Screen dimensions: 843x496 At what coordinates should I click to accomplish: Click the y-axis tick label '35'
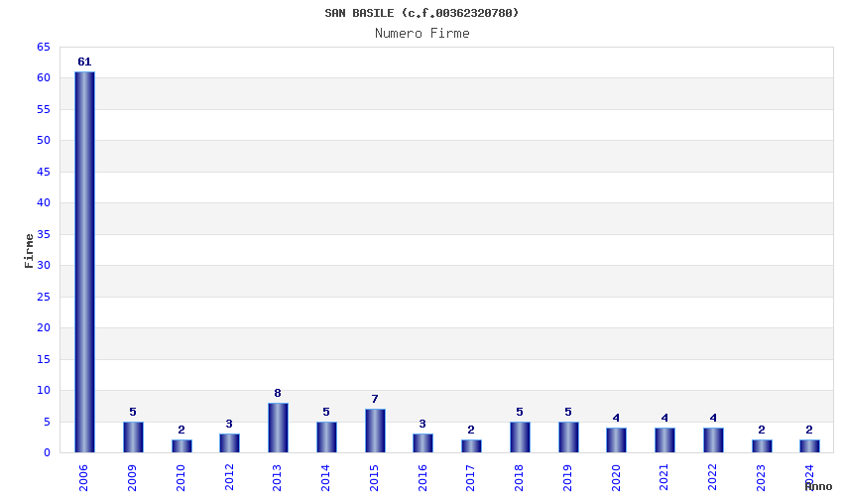coord(44,234)
